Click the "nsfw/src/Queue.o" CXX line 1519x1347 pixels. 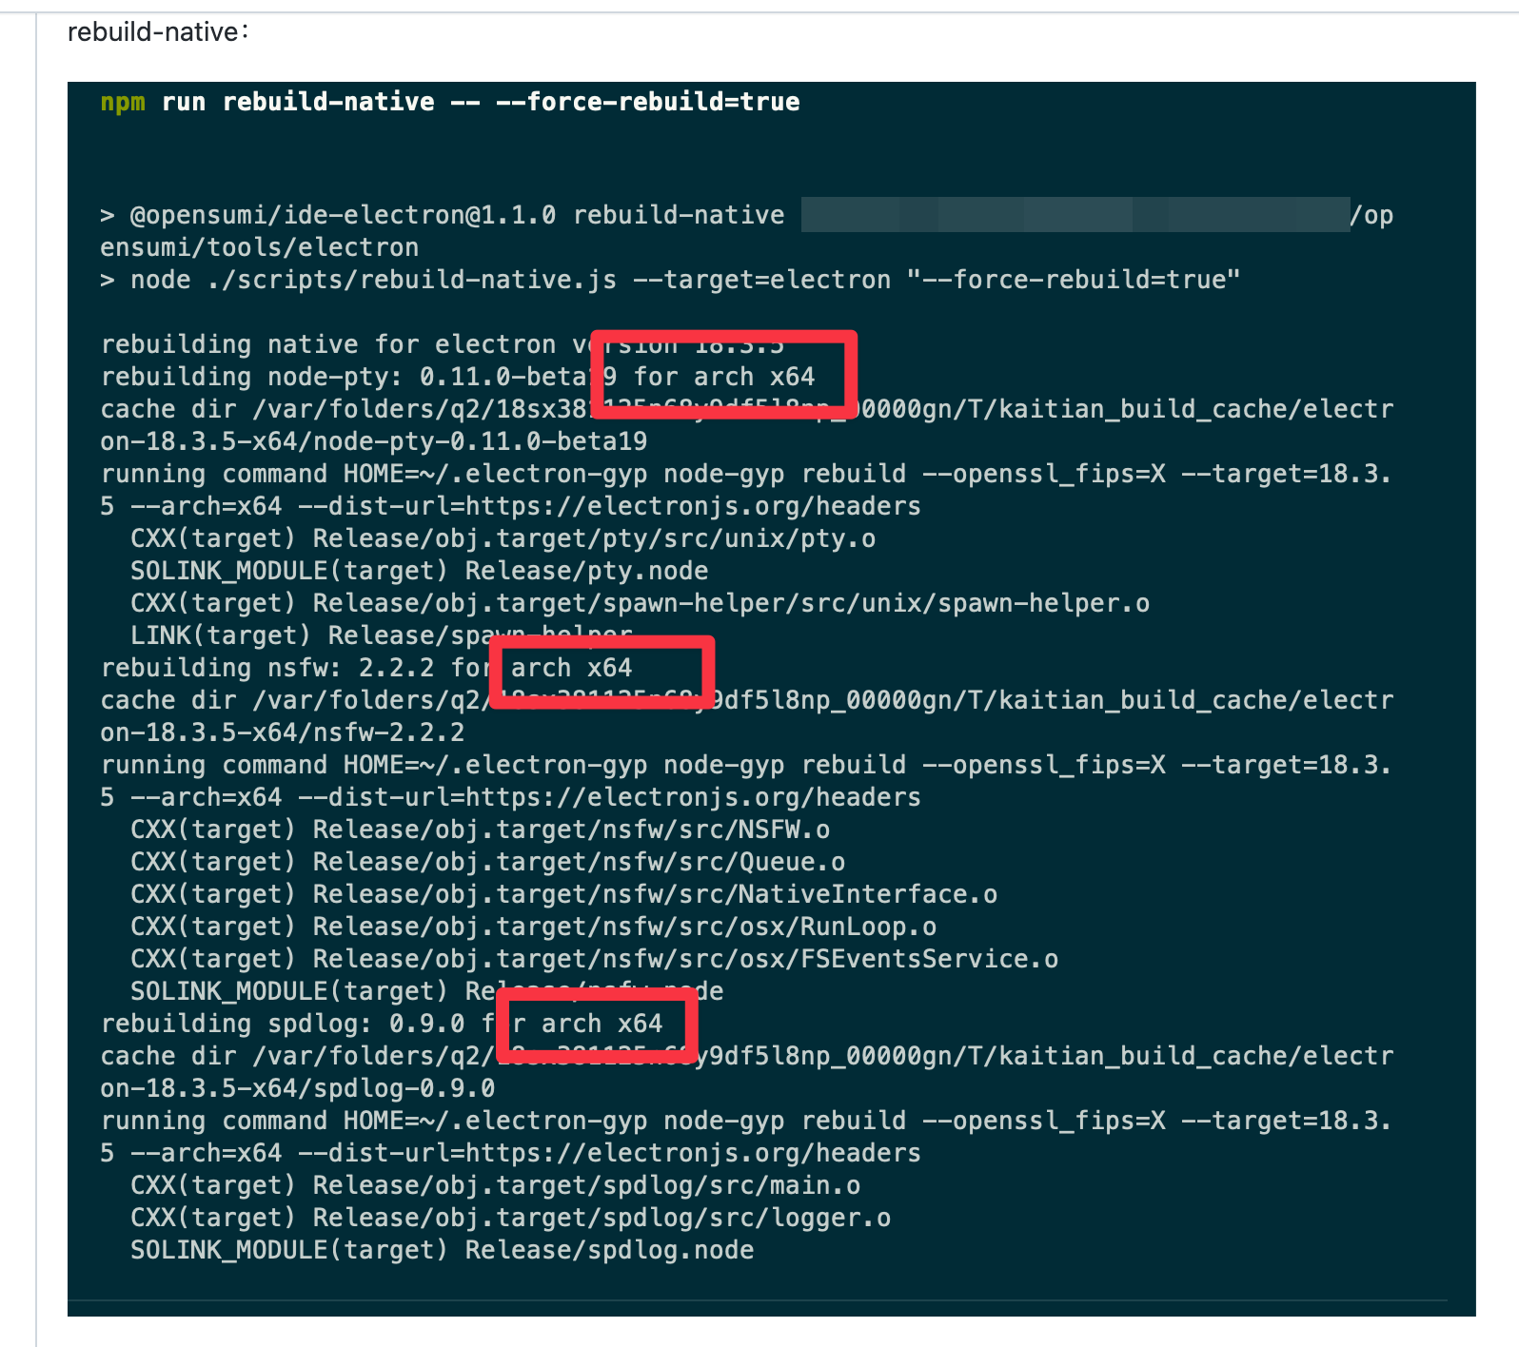[488, 862]
